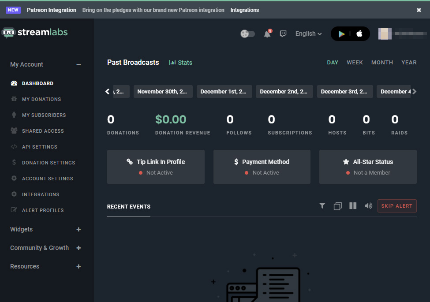Screen dimensions: 430x302
Task: Click the Shared Access group icon
Action: pyautogui.click(x=14, y=131)
